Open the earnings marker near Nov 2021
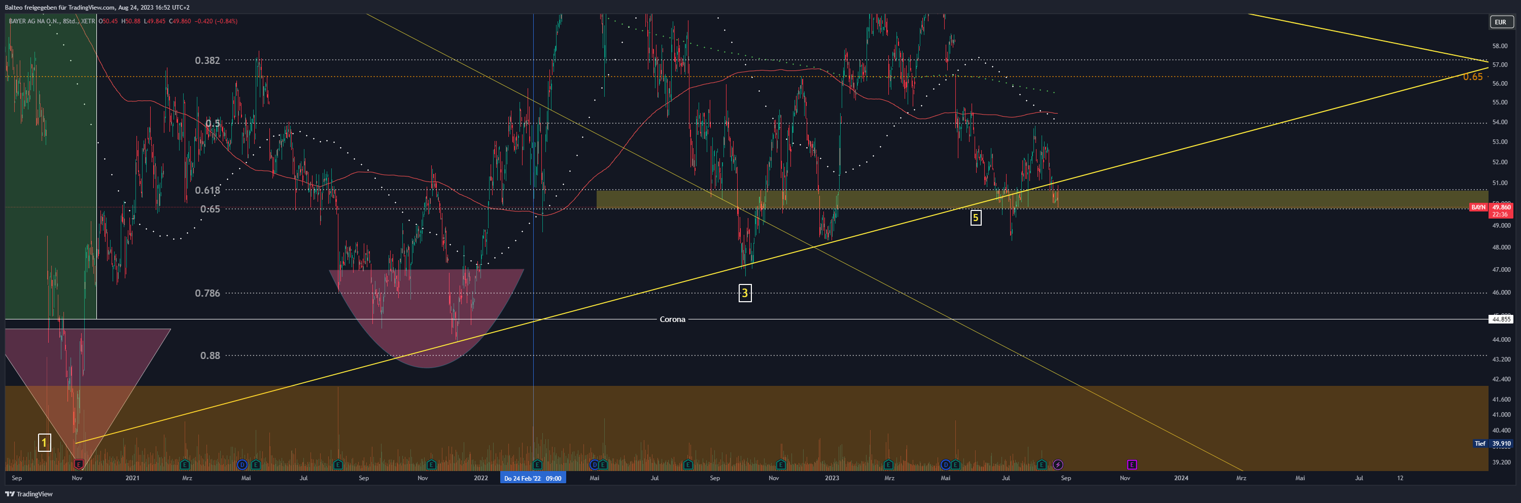The width and height of the screenshot is (1521, 503). click(x=431, y=464)
